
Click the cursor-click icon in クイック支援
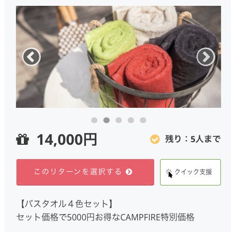[x=169, y=172]
